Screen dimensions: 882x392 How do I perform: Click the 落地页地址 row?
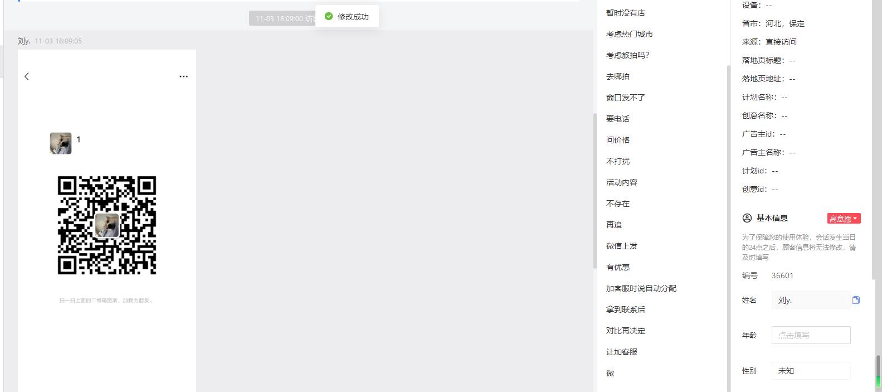pos(769,79)
